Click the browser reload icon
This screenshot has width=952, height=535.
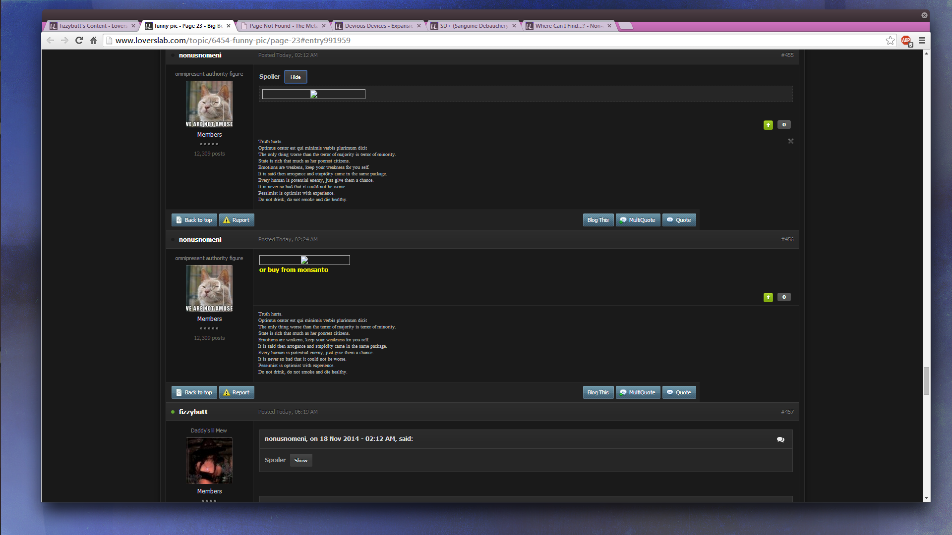(x=79, y=41)
